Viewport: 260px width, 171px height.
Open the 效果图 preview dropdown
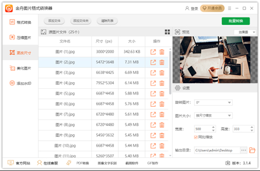tap(245, 32)
